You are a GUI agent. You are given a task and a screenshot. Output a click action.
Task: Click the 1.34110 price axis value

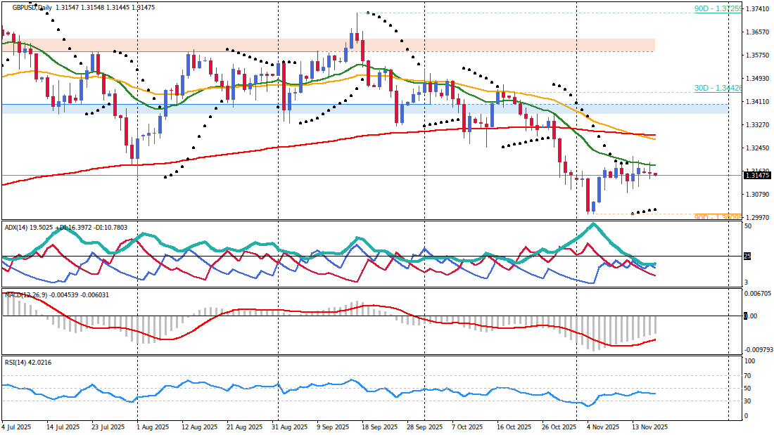(x=758, y=102)
